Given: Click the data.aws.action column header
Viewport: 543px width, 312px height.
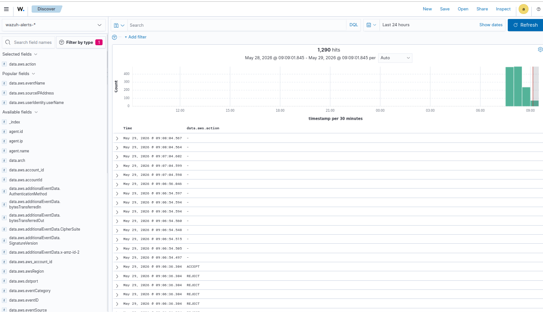Looking at the screenshot, I should coord(203,128).
